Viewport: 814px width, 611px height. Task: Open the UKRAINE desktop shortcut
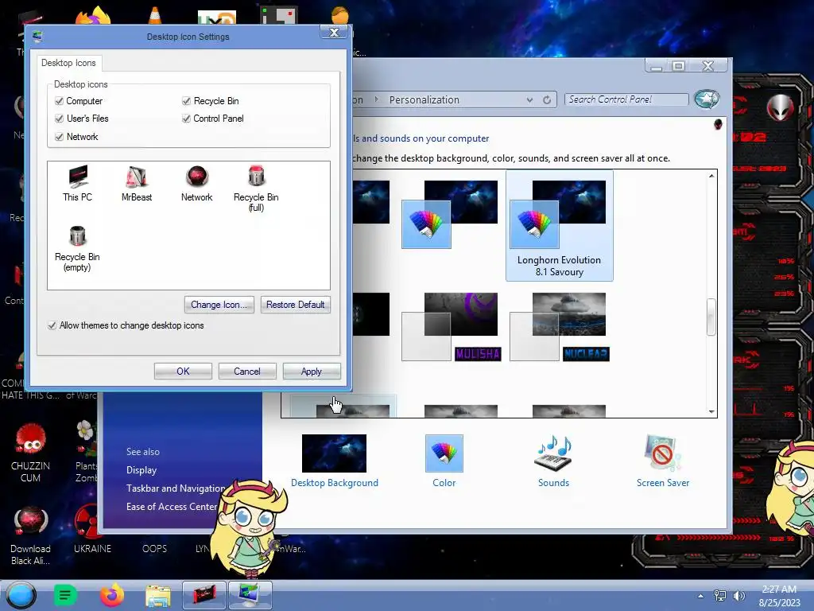point(92,530)
